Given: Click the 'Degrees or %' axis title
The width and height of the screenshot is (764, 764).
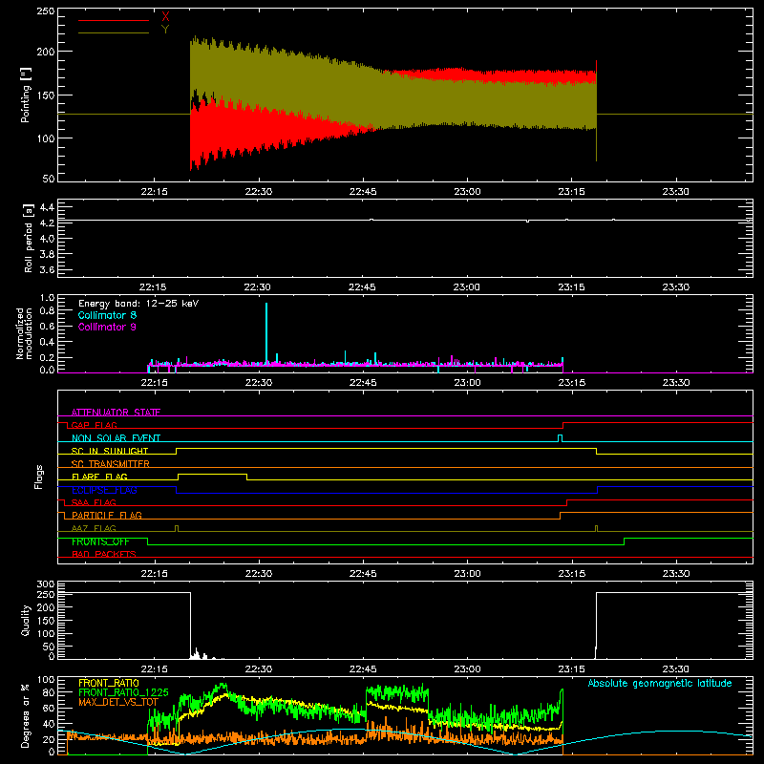Looking at the screenshot, I should tap(26, 715).
